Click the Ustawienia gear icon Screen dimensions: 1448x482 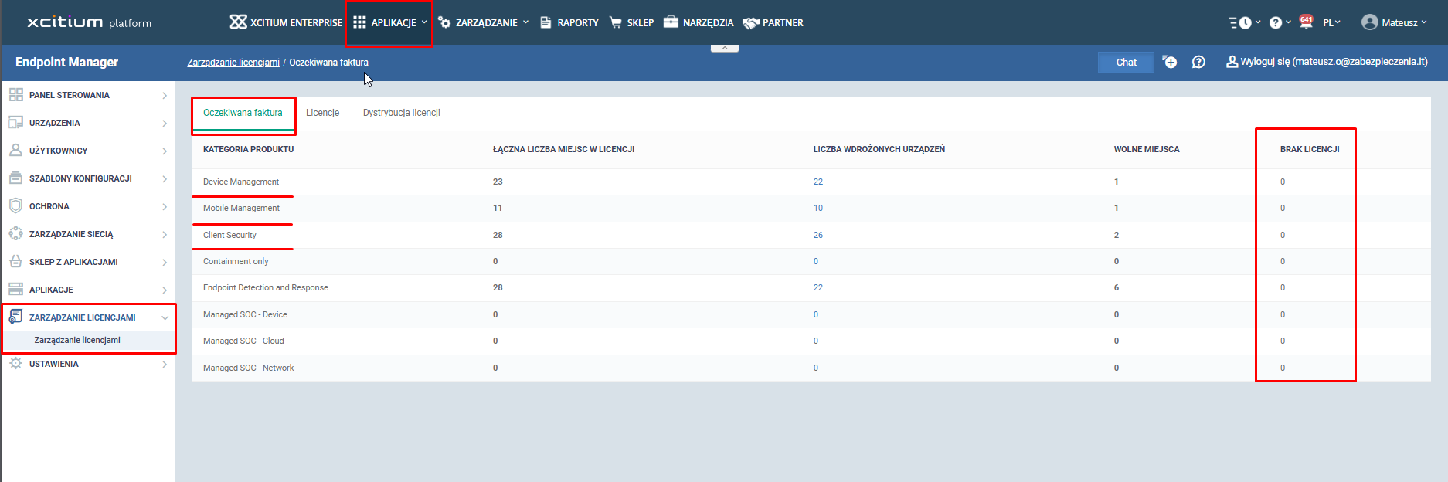(15, 364)
